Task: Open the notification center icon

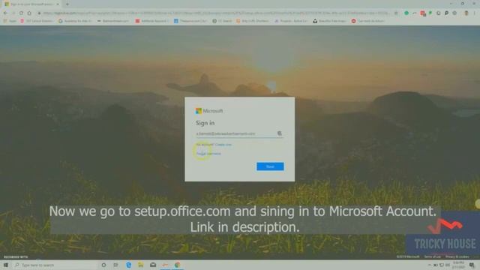Action: tap(472, 265)
